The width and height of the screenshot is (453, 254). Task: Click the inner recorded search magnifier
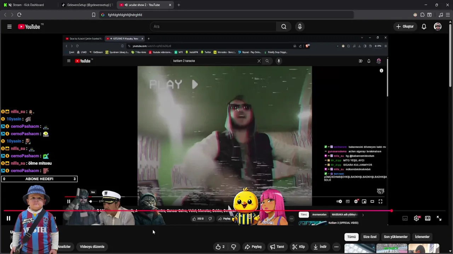coord(267,61)
